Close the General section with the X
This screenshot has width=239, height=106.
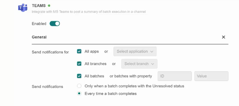pyautogui.click(x=224, y=37)
